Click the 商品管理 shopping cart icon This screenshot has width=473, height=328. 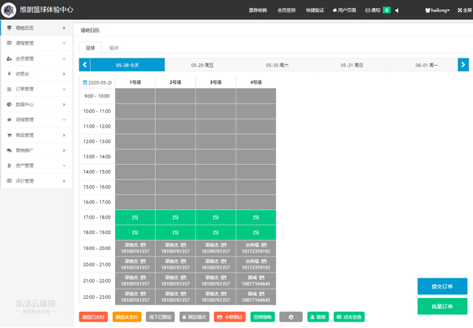click(x=9, y=135)
